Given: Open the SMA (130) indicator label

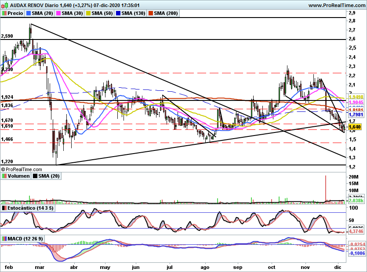Looking at the screenshot, I should click(x=131, y=13).
